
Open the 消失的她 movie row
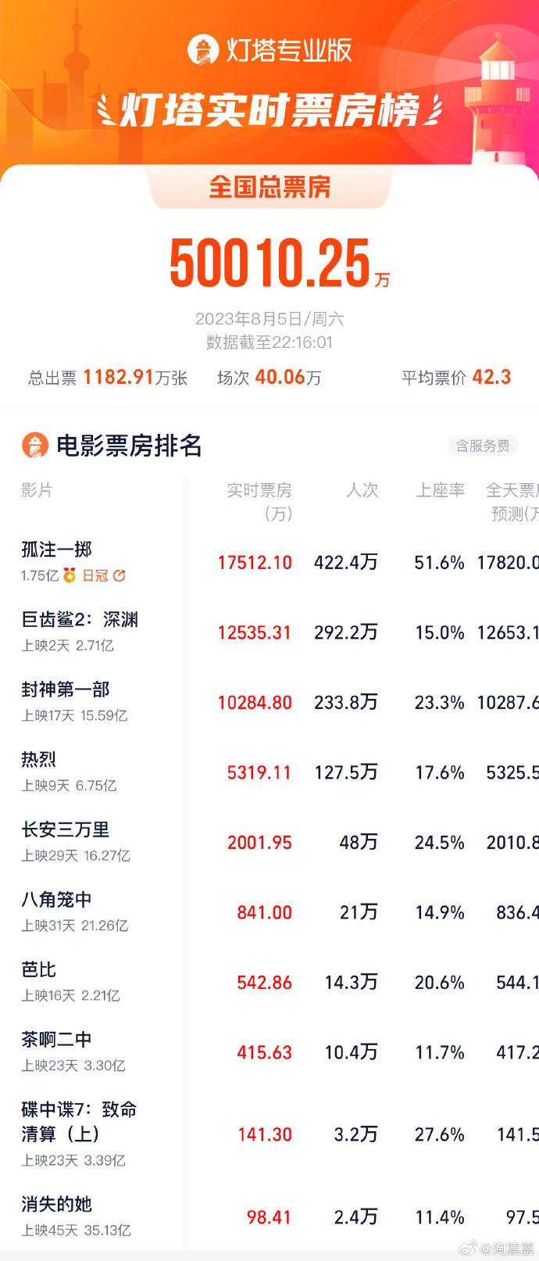(269, 1216)
